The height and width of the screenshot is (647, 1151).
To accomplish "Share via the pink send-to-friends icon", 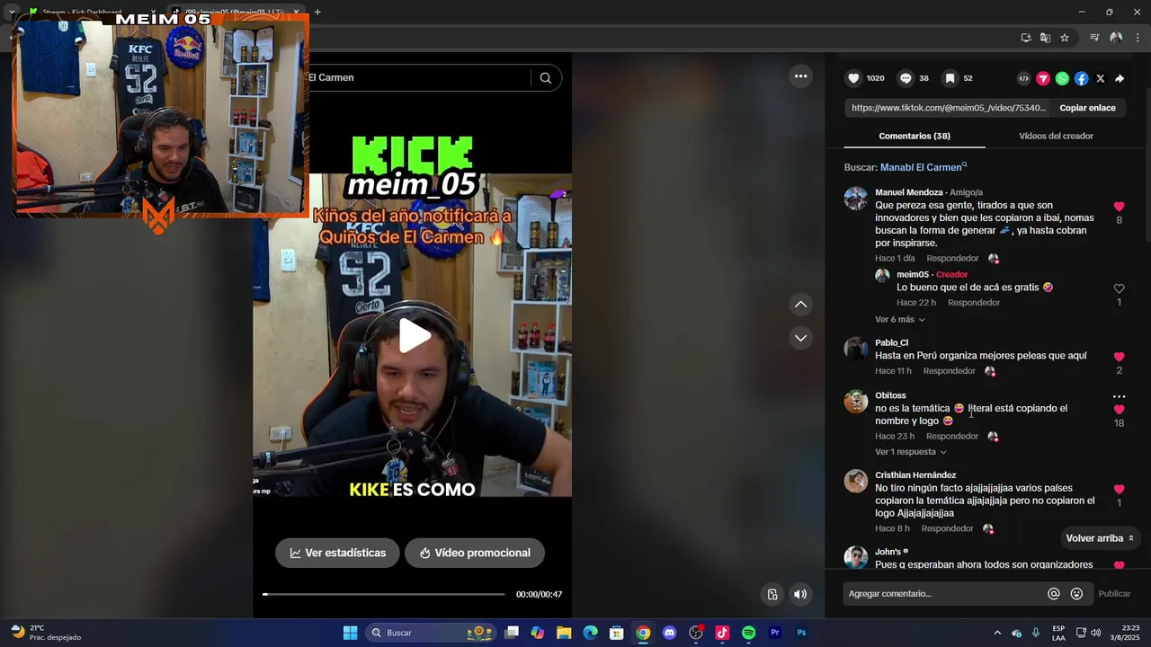I will 1043,78.
